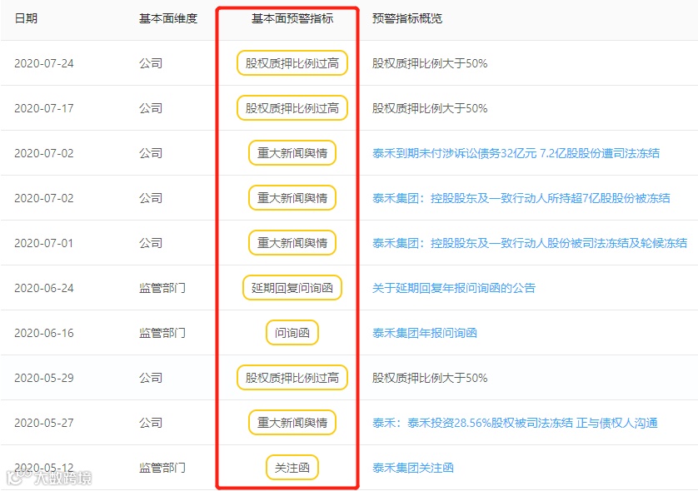Select date cell 2020-07-01
698x491 pixels.
(44, 243)
